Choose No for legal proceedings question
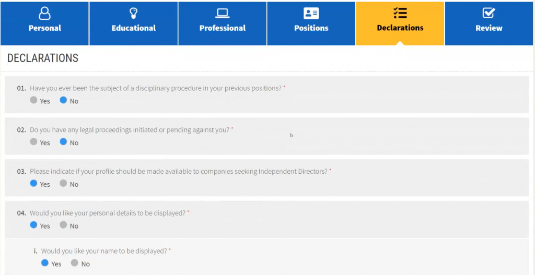The height and width of the screenshot is (275, 535). pyautogui.click(x=63, y=142)
